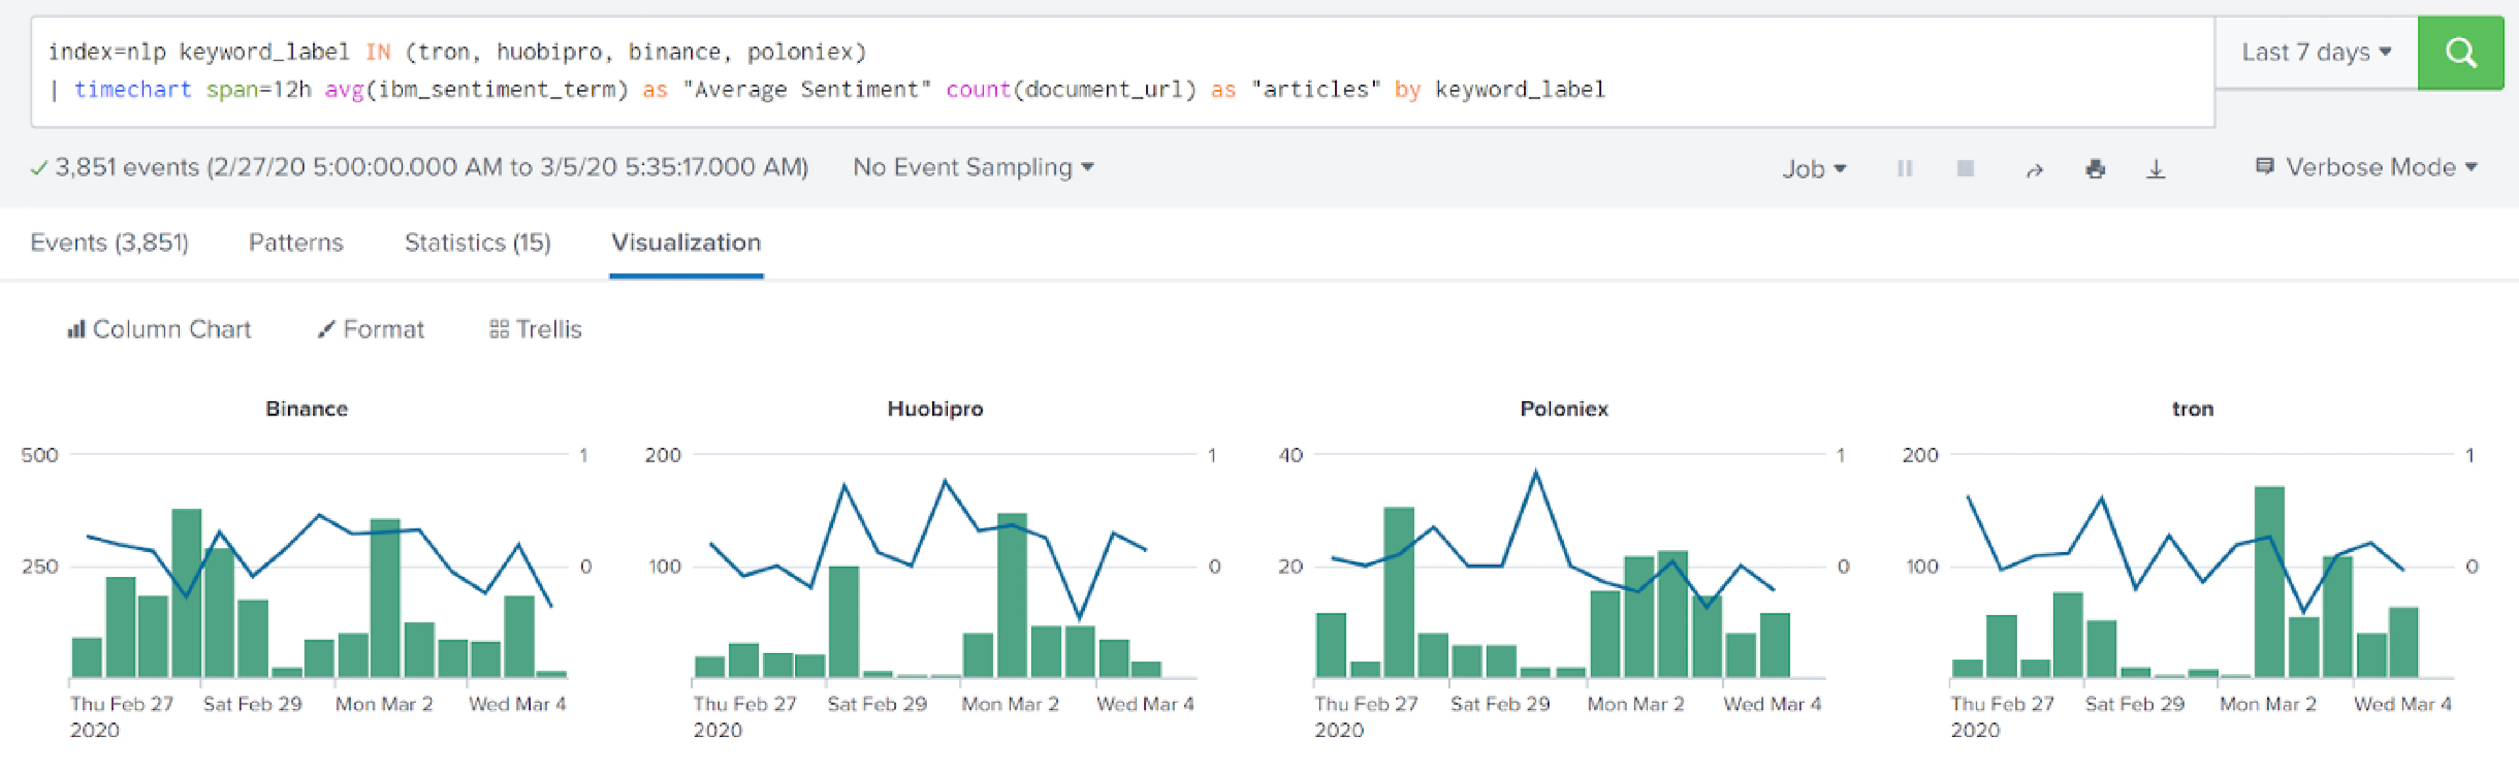Screen dimensions: 2519x775
Task: Click inside the search query field
Action: pos(1122,71)
